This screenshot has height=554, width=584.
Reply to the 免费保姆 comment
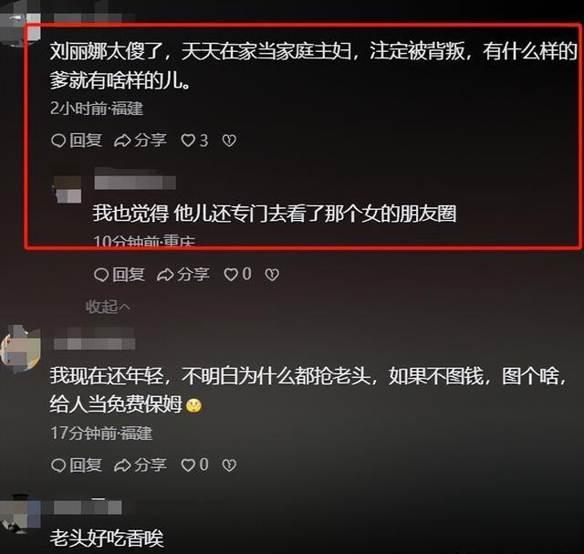(x=77, y=465)
